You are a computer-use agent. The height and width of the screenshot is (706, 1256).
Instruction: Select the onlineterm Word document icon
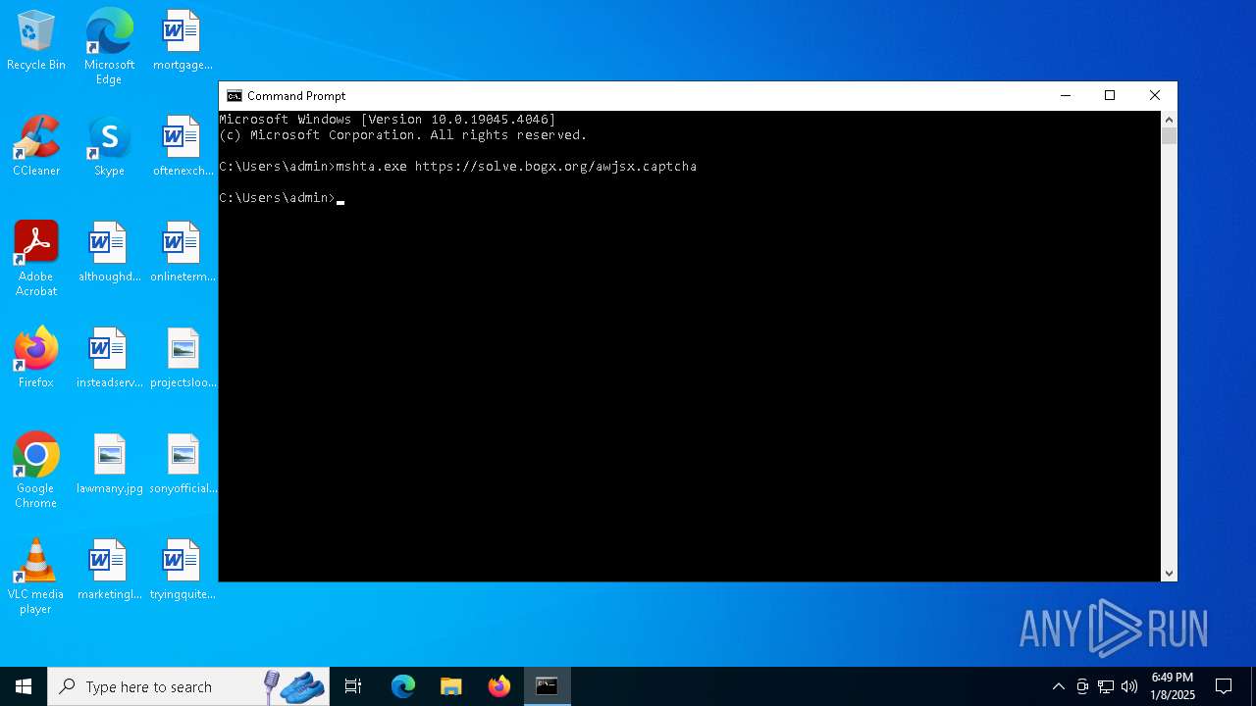183,252
